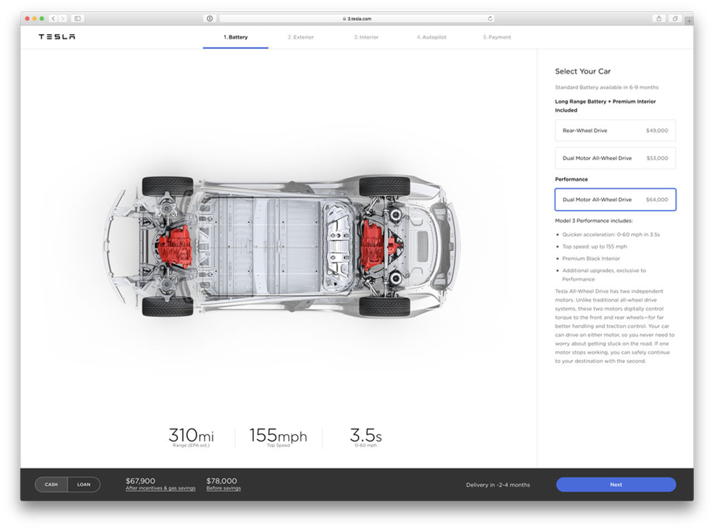Click the "Performance" section heading
Image resolution: width=714 pixels, height=530 pixels.
pos(571,180)
